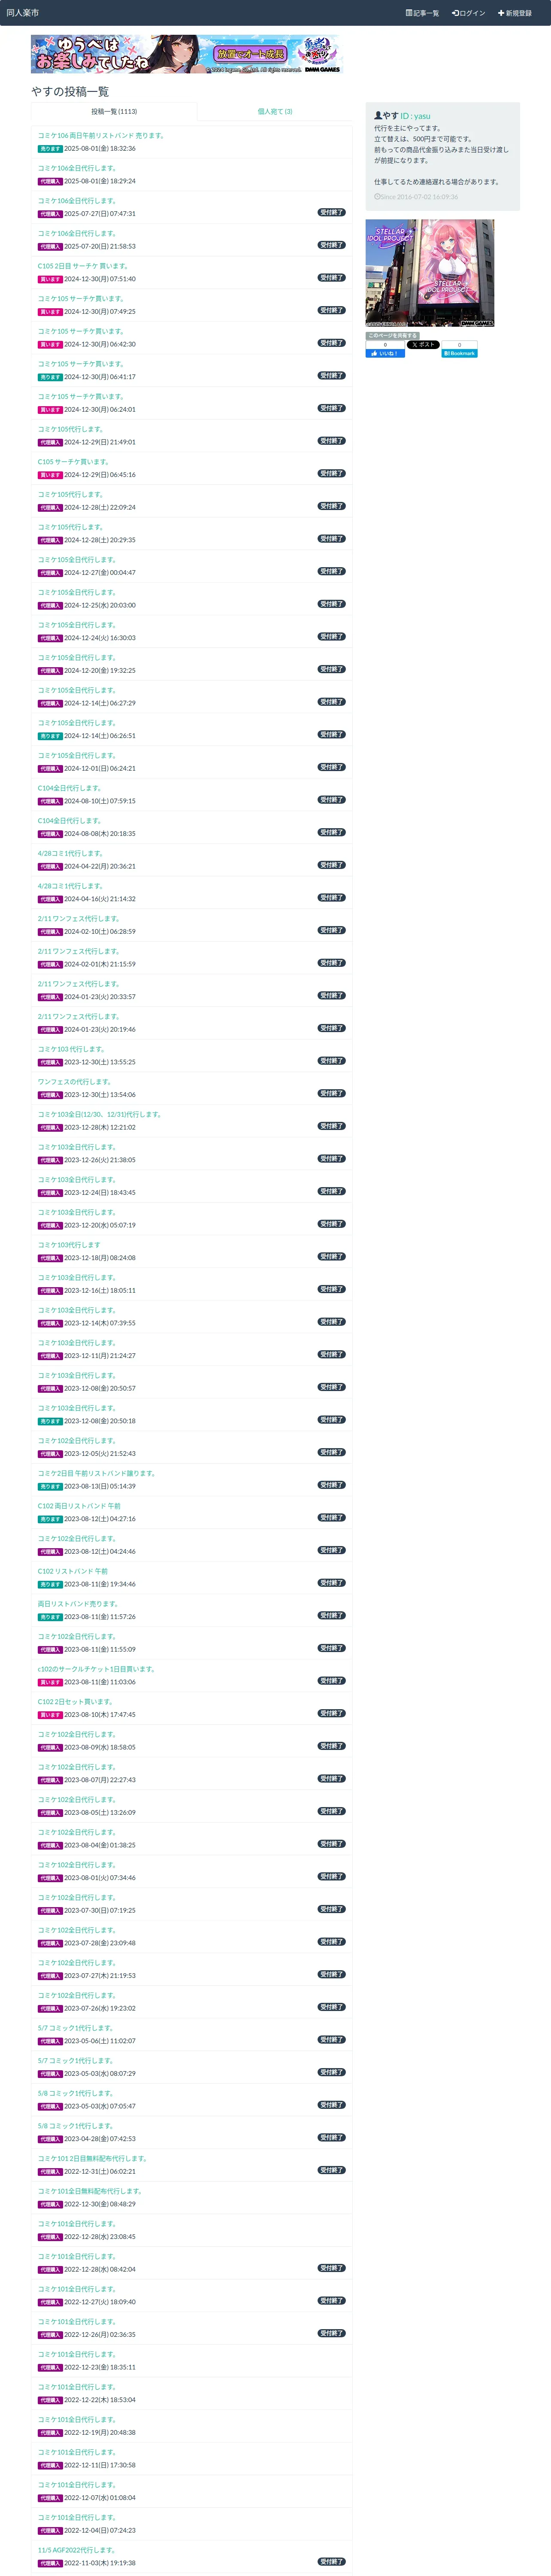551x2576 pixels.
Task: Open post コミケ103全日(12/30、12/31)代行します。
Action: click(99, 1114)
